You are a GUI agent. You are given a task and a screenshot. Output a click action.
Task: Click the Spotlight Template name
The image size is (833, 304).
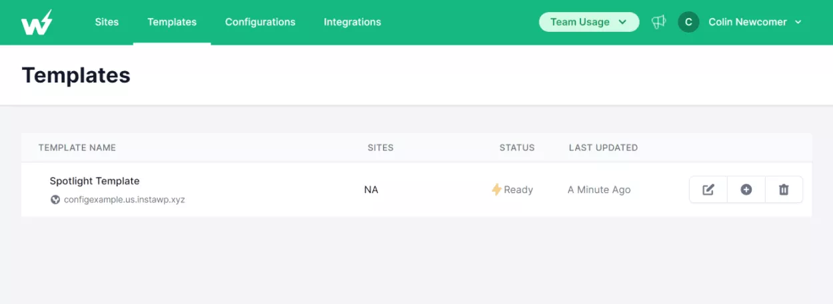[95, 181]
